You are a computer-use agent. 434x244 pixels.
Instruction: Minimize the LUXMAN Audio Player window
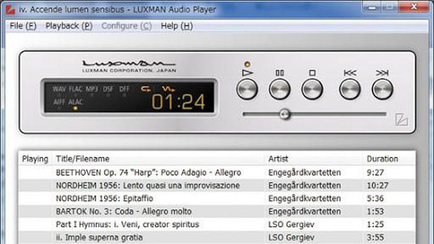tap(372, 7)
